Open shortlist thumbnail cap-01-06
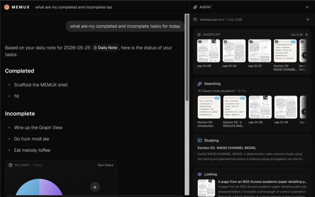Viewport: 315px width, 197px height. [x=208, y=51]
